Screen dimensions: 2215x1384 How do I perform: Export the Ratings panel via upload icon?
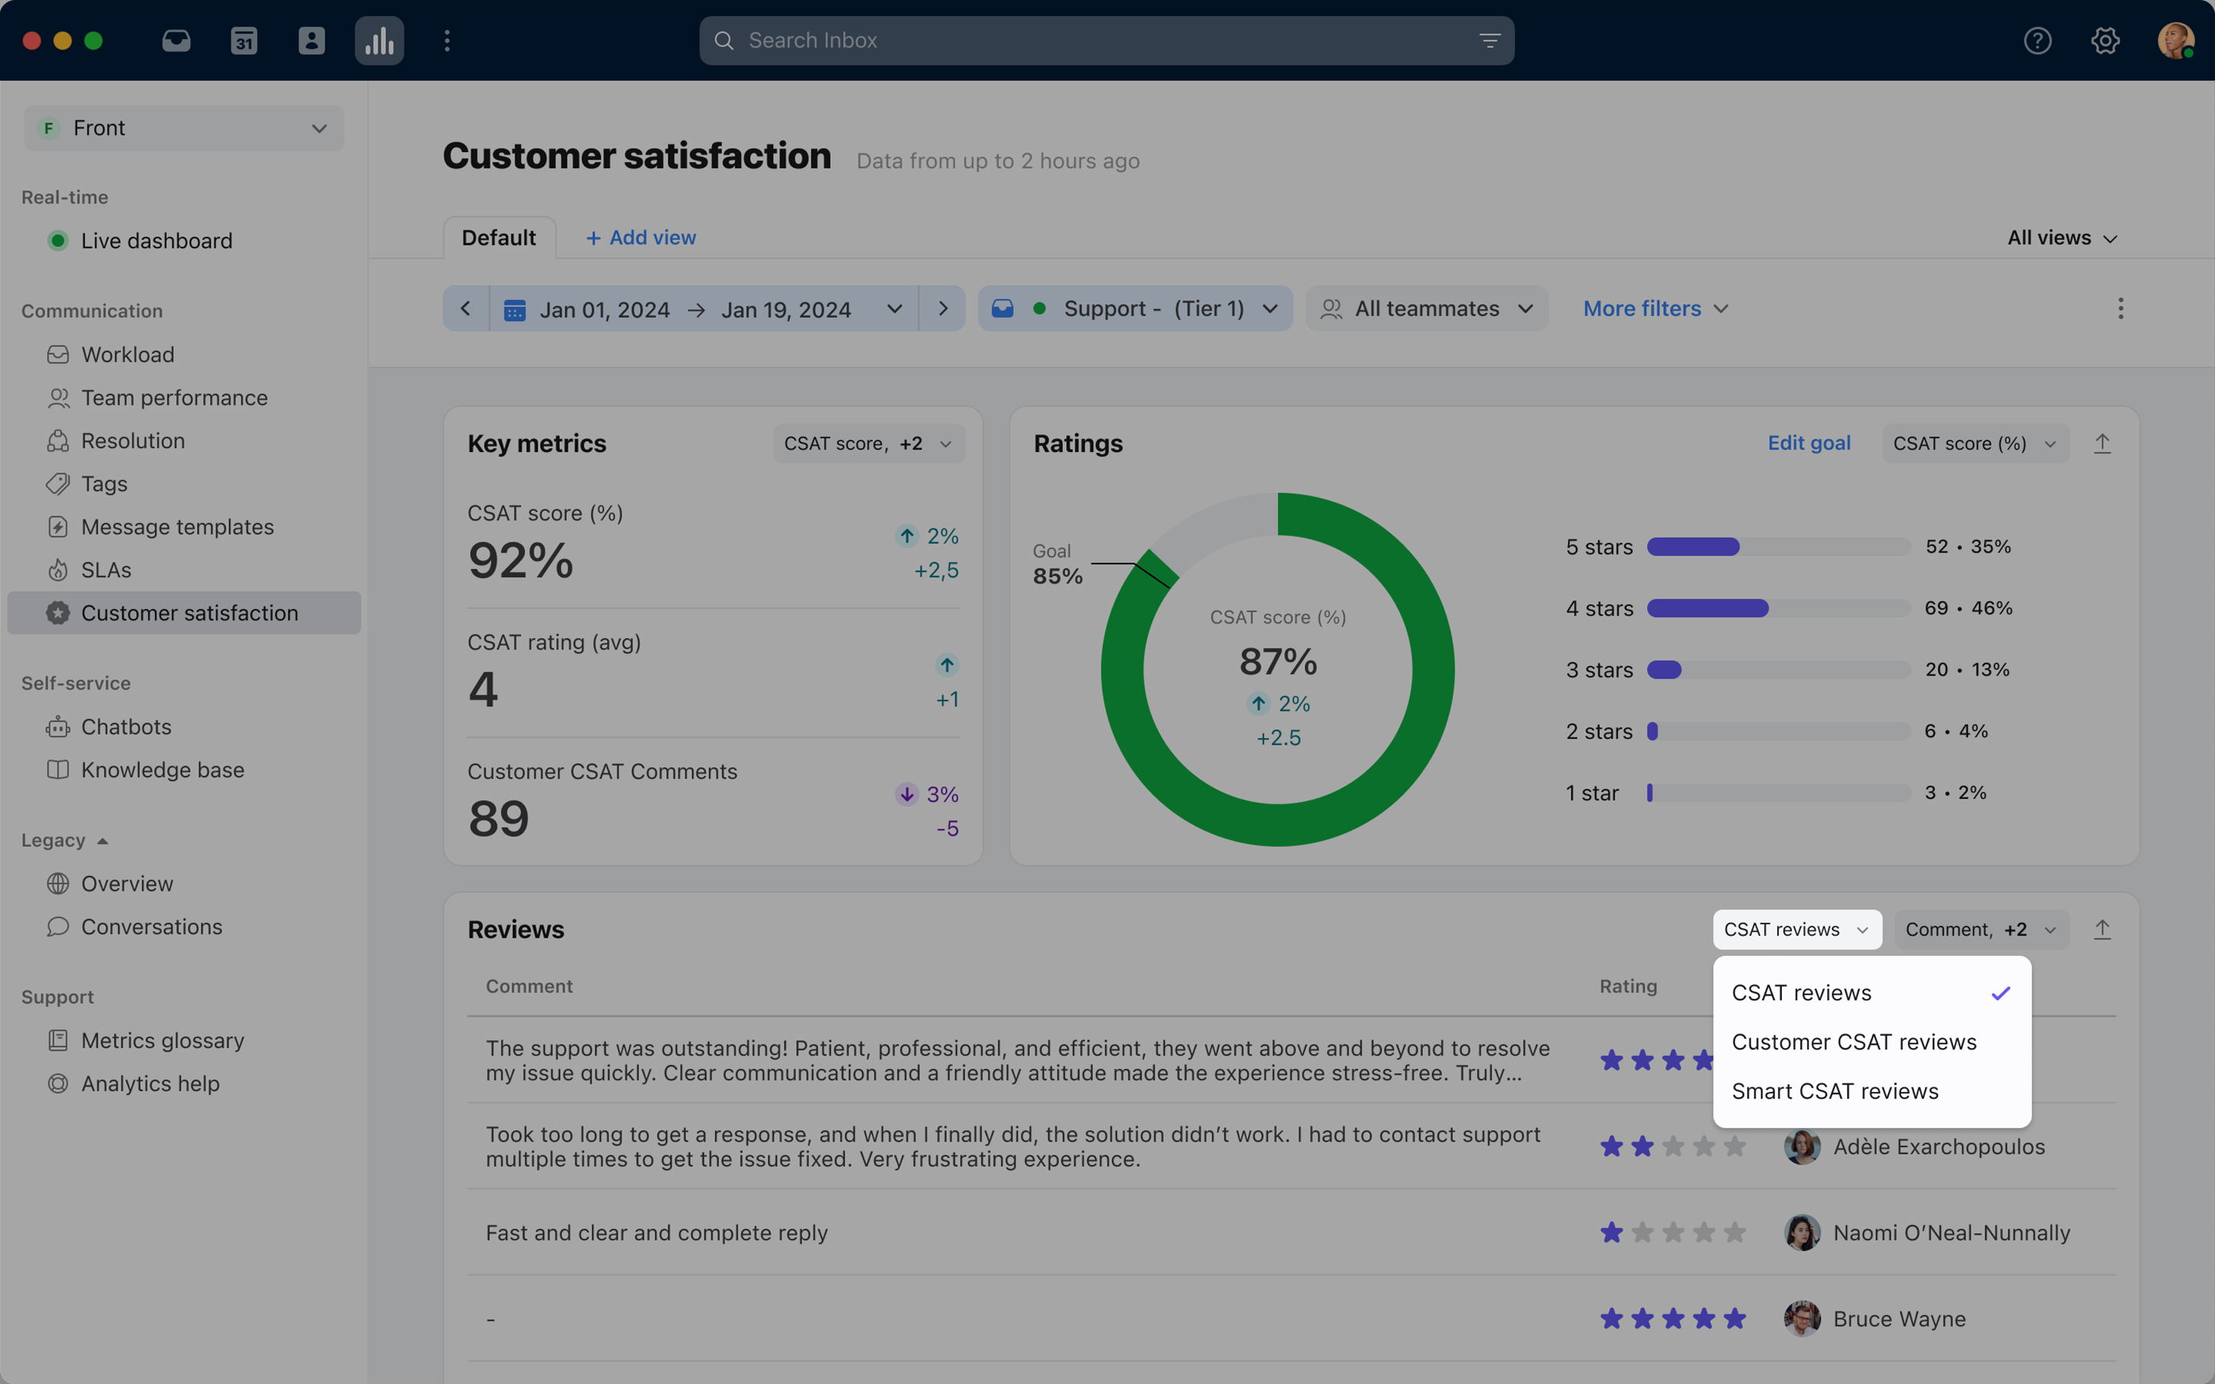pyautogui.click(x=2103, y=443)
